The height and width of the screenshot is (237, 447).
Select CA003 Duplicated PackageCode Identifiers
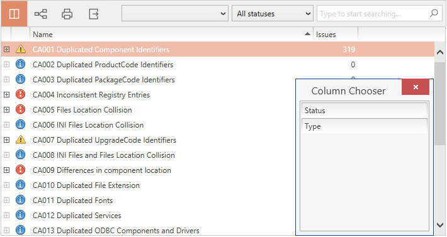tap(104, 80)
